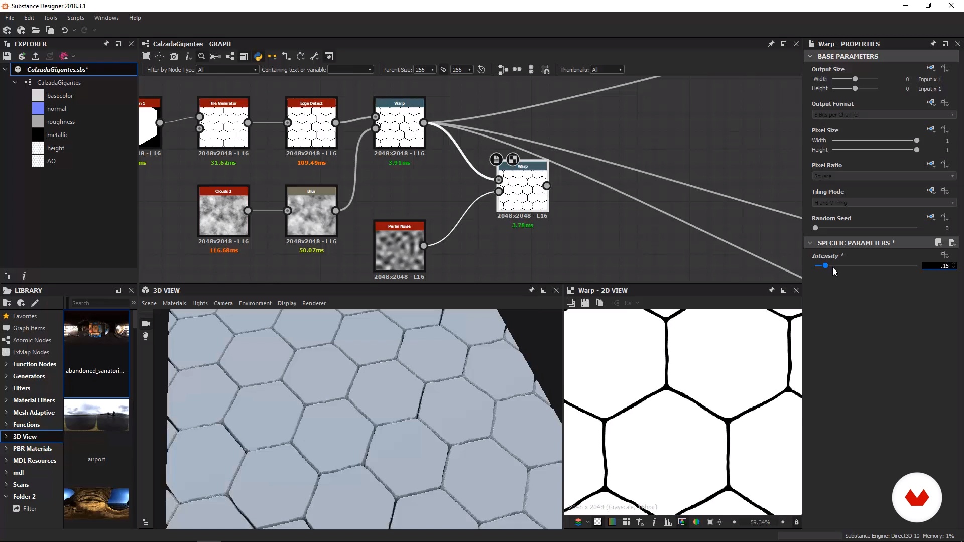Click the camera snapshot icon in graph toolbar
This screenshot has height=542, width=964.
click(174, 56)
